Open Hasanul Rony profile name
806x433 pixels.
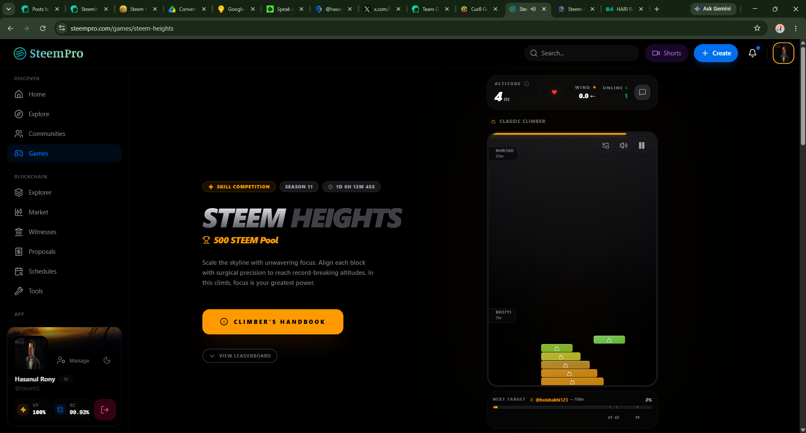[35, 379]
